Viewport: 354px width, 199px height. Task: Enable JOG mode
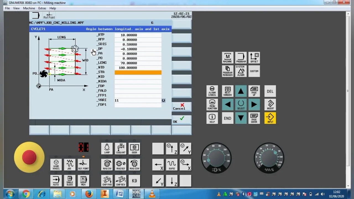[x=70, y=164]
